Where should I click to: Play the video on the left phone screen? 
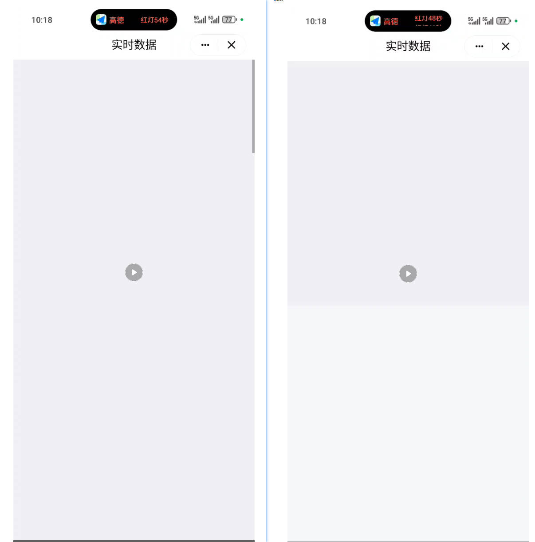click(134, 272)
